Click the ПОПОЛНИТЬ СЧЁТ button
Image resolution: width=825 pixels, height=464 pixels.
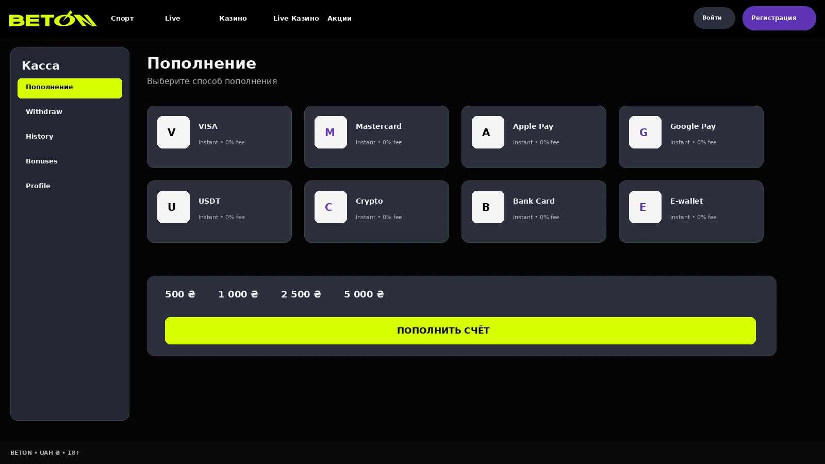click(x=460, y=330)
